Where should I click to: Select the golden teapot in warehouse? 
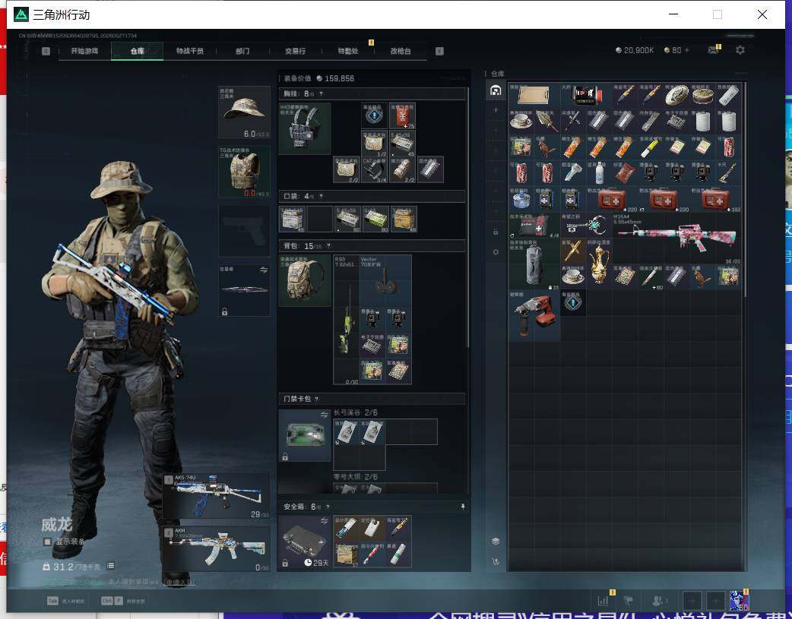[599, 264]
